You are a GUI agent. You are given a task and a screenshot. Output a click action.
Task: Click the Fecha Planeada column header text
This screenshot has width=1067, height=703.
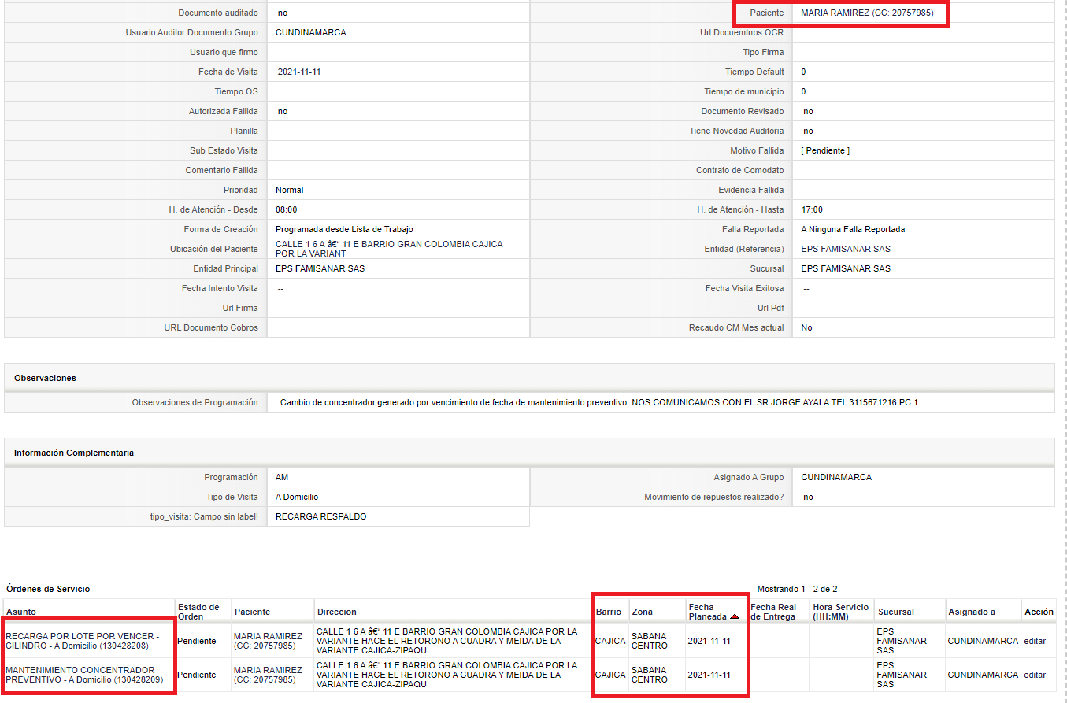[x=708, y=612]
